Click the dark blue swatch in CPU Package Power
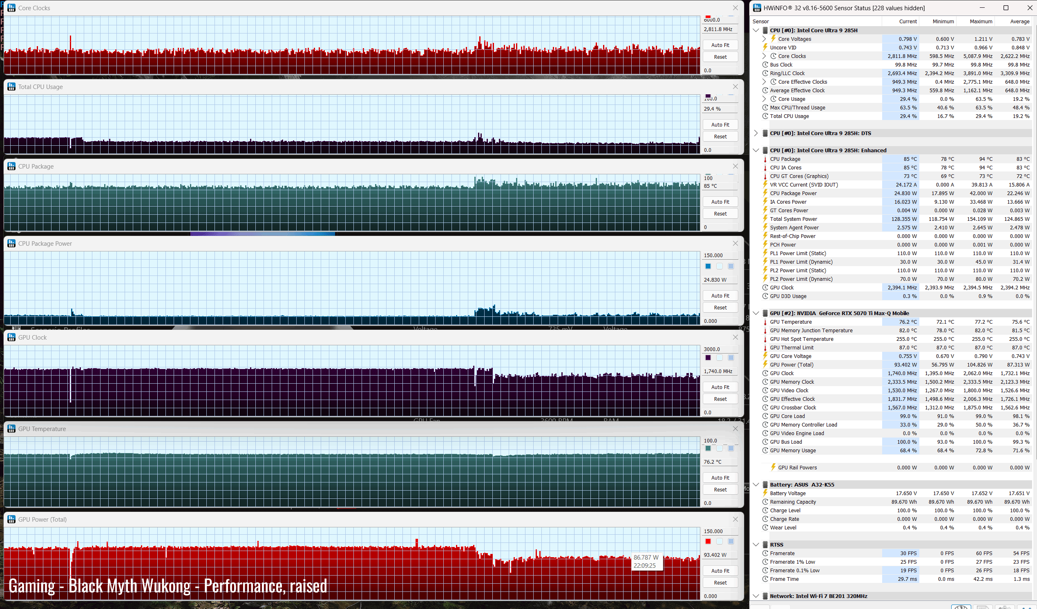Image resolution: width=1037 pixels, height=609 pixels. click(x=708, y=267)
